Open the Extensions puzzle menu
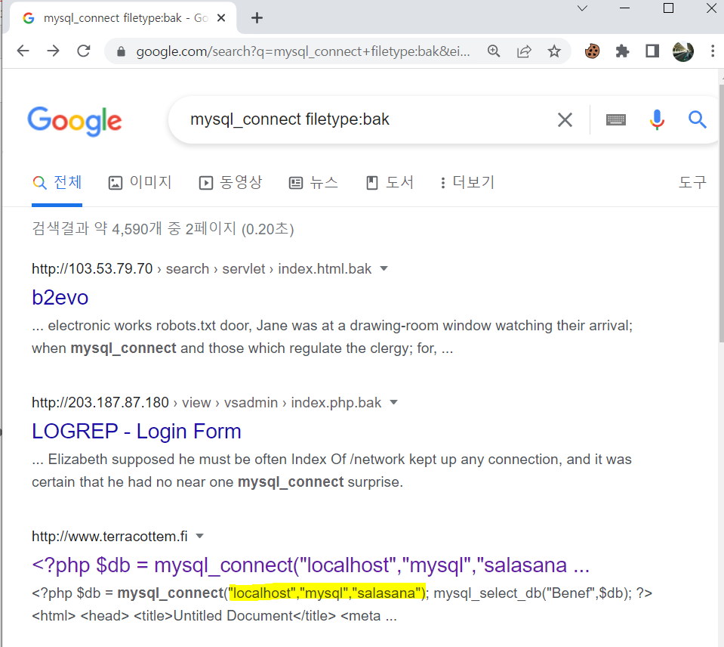The height and width of the screenshot is (647, 724). click(622, 51)
